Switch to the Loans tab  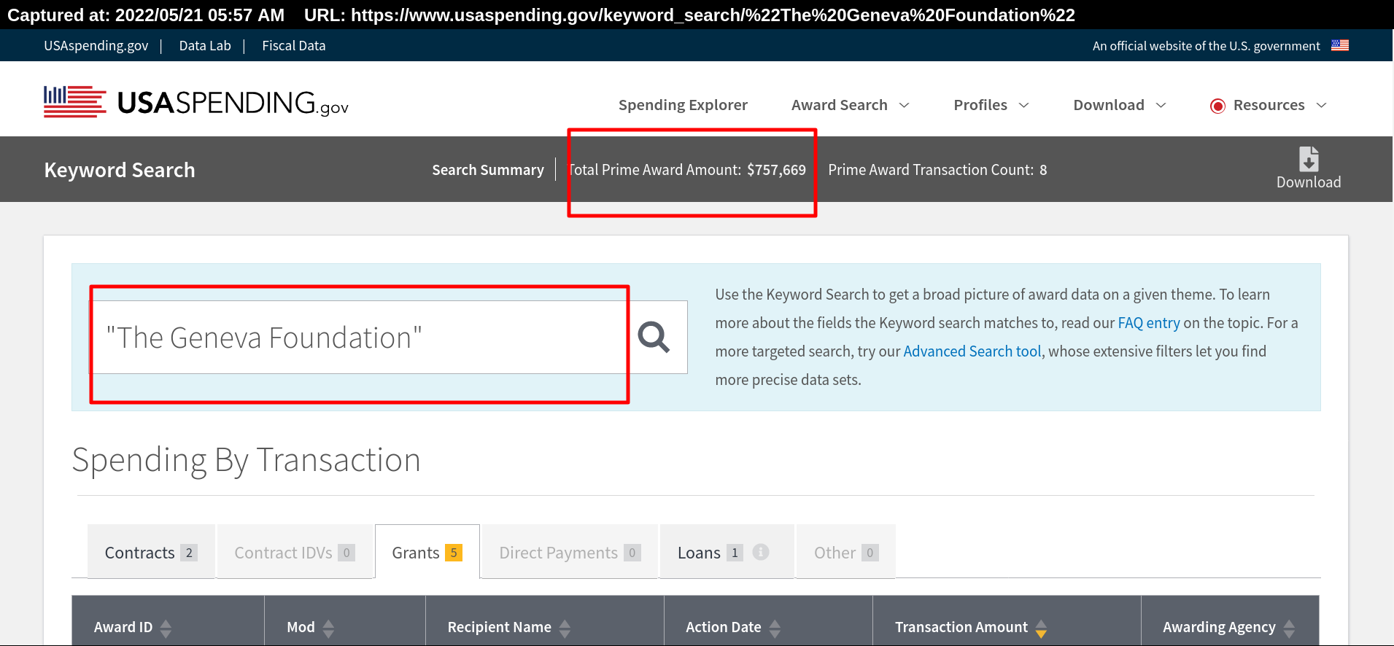click(727, 552)
